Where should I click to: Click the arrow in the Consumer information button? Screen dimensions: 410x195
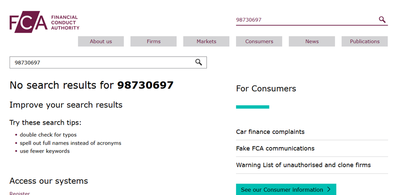click(x=329, y=189)
